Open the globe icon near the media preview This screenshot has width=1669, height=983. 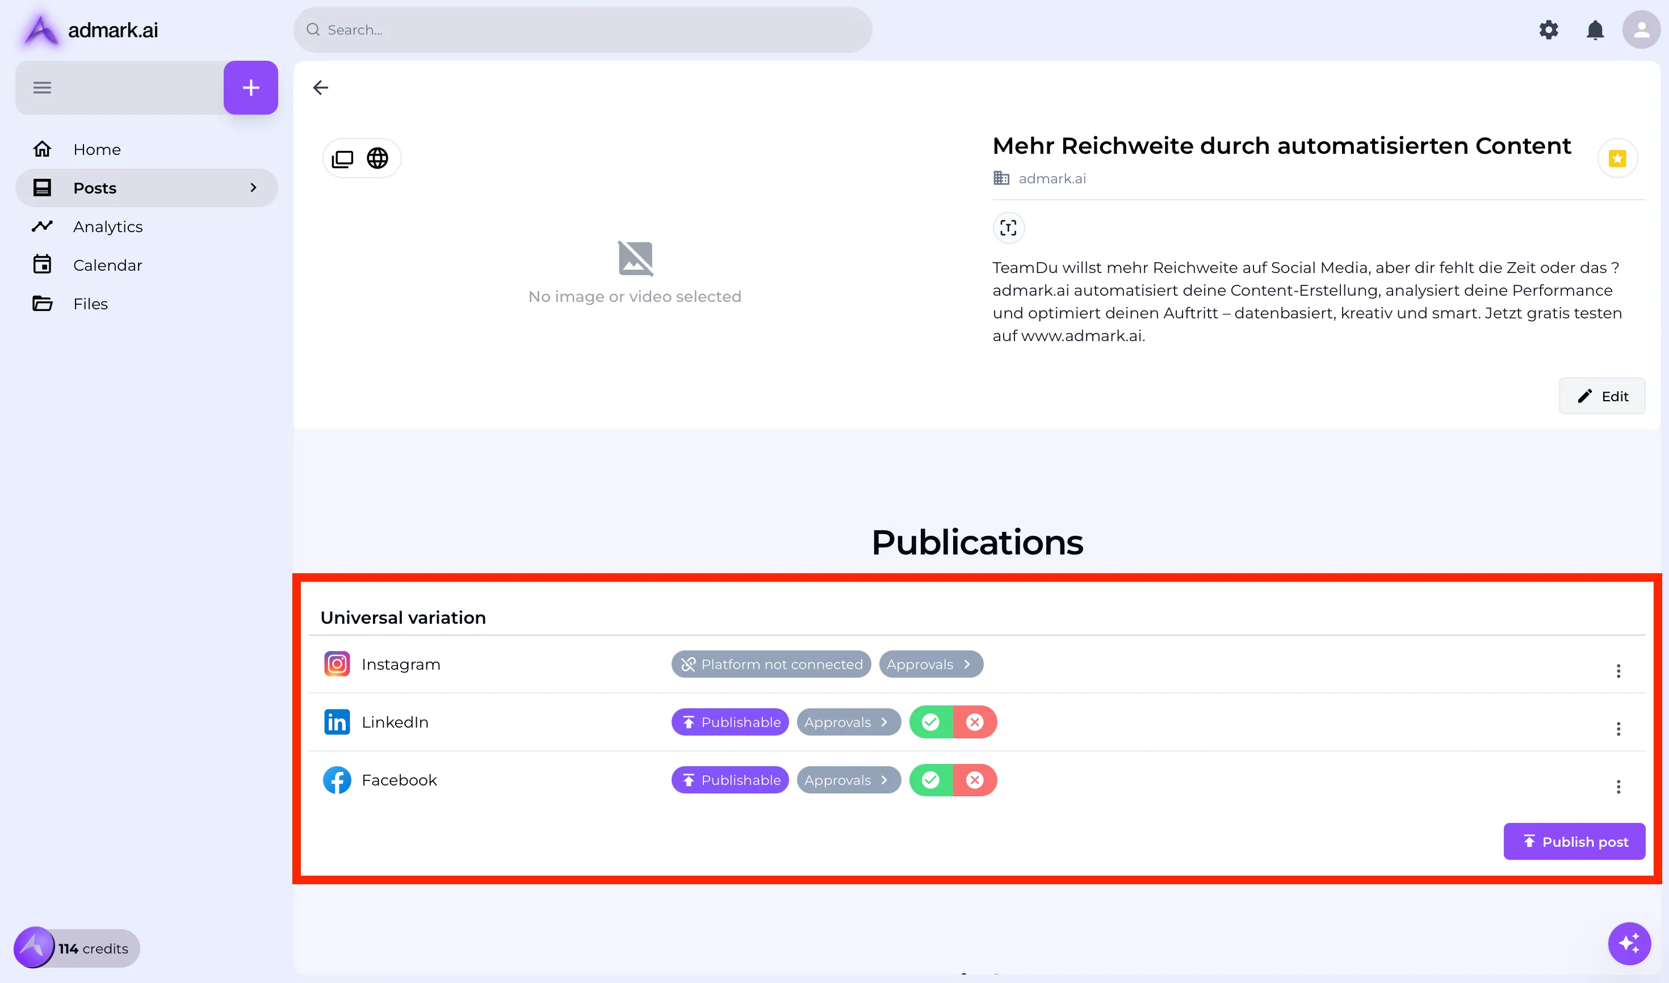(377, 158)
